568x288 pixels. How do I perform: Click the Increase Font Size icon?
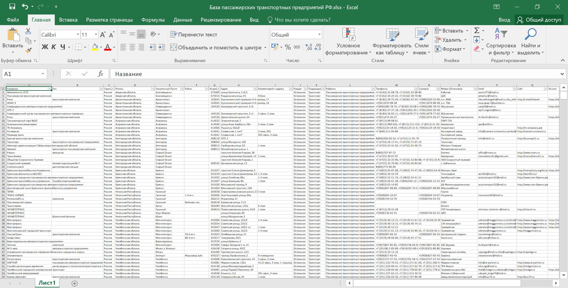pyautogui.click(x=103, y=35)
